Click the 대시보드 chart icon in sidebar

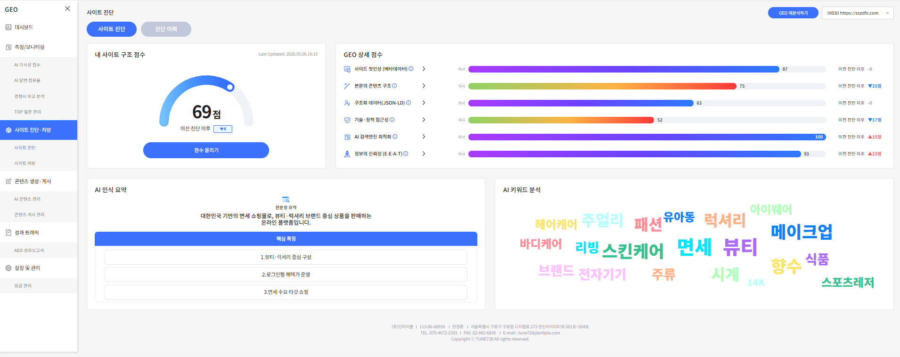coord(8,27)
